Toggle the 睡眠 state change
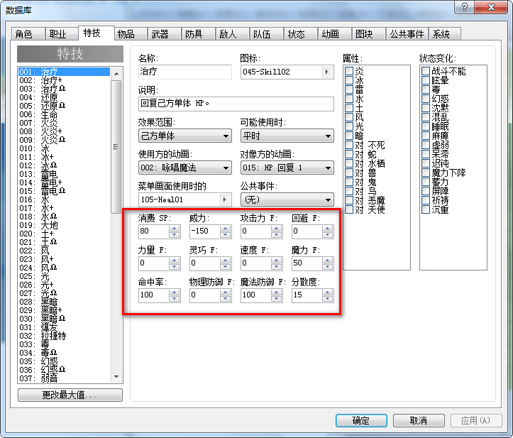This screenshot has height=438, width=513. pos(426,126)
